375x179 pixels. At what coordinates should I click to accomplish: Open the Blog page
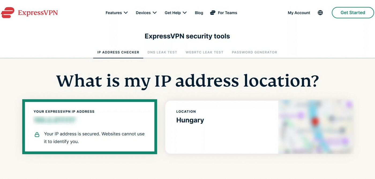(x=199, y=13)
